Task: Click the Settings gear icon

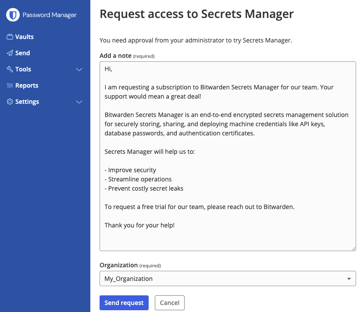Action: [x=10, y=102]
